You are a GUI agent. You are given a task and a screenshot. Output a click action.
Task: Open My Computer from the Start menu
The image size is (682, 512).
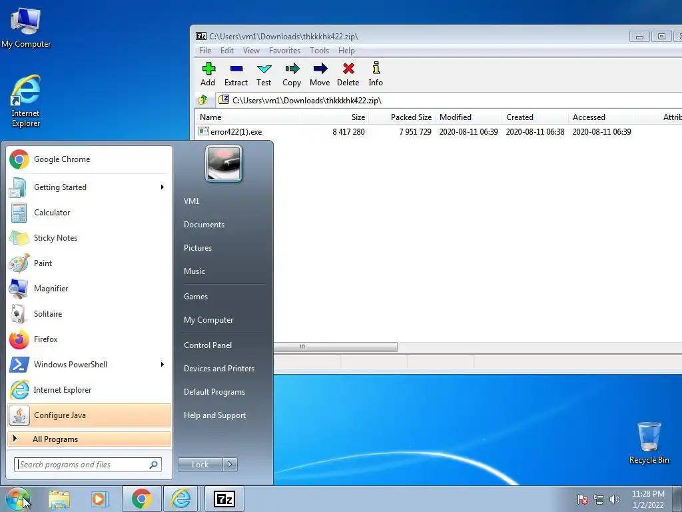click(x=208, y=320)
